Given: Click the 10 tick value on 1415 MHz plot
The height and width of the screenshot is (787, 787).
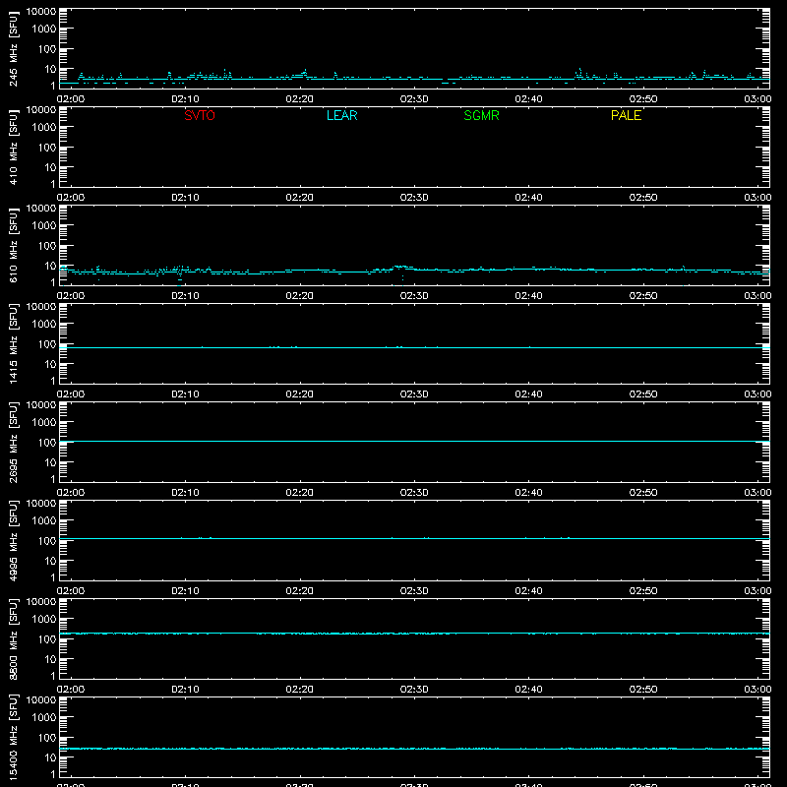Looking at the screenshot, I should click(50, 364).
